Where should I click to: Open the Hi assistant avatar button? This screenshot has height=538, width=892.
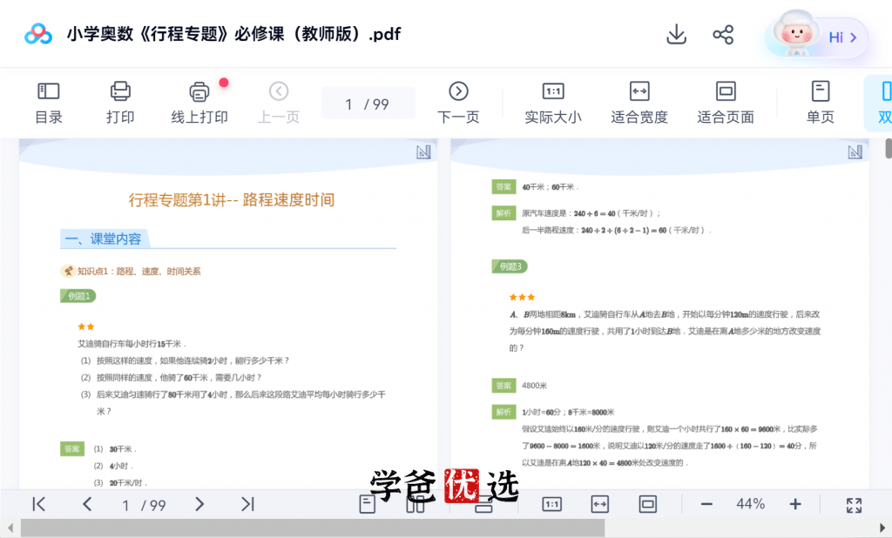[816, 36]
